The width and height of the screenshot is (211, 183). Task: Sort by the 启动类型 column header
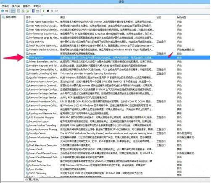[182, 17]
